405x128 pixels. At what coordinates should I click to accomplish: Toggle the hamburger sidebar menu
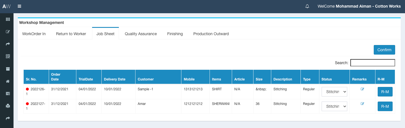[x=19, y=6]
